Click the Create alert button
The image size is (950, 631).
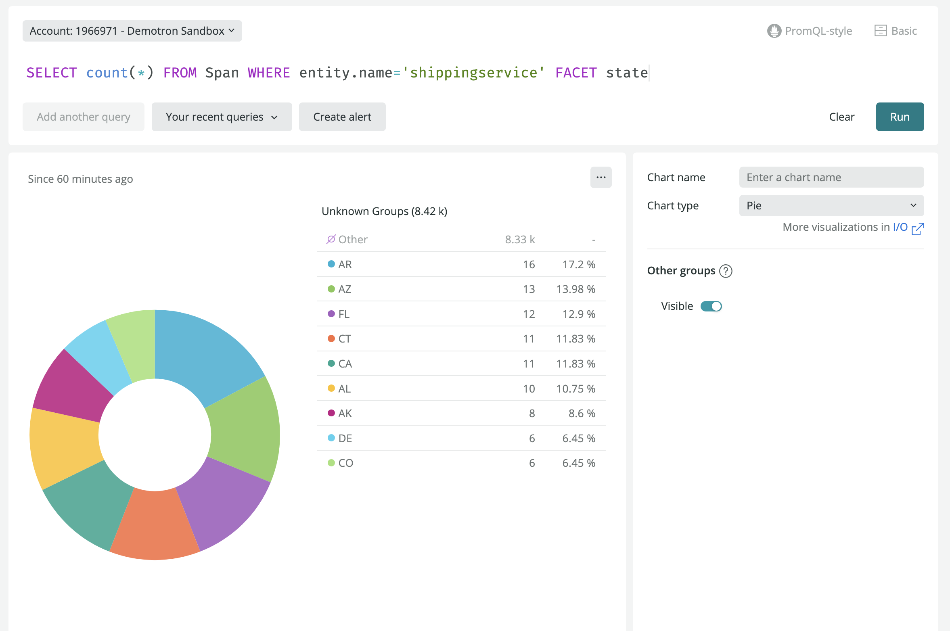[x=342, y=117]
